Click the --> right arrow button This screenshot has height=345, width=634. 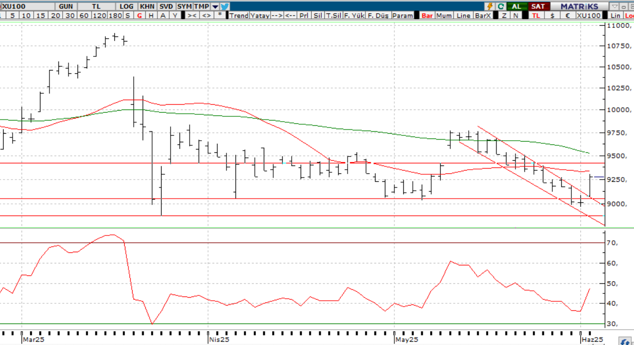pos(277,16)
